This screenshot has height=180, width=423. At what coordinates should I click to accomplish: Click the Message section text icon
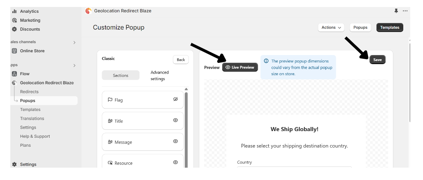pos(110,142)
